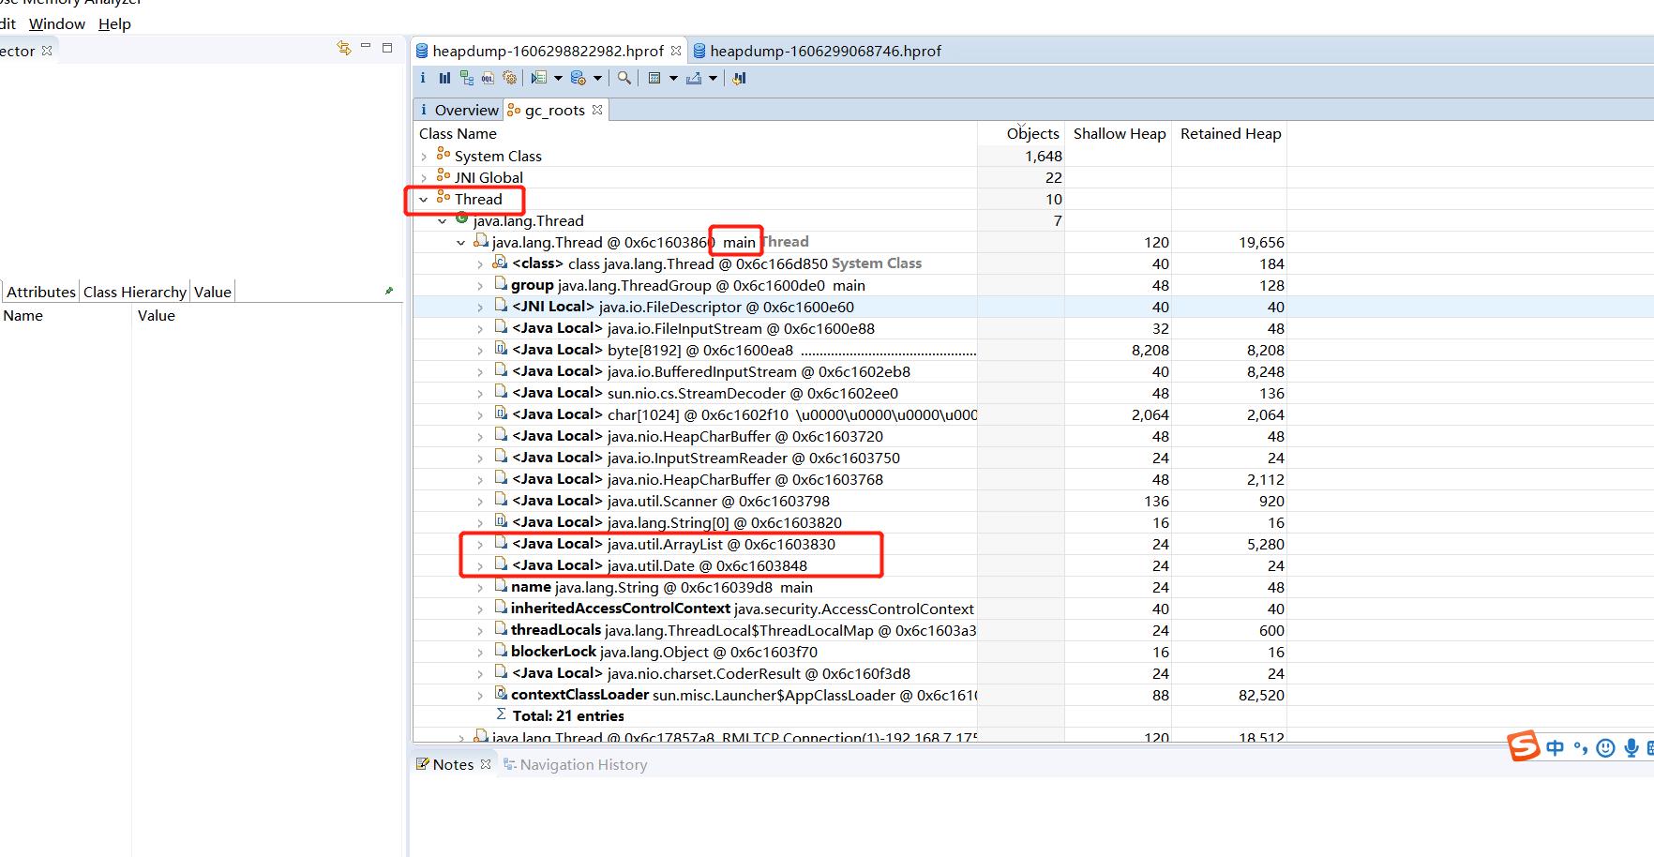This screenshot has width=1654, height=857.
Task: Click the Total: 21 entries row
Action: click(x=850, y=716)
